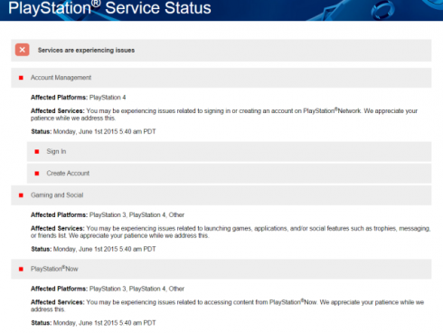This screenshot has width=443, height=333.
Task: Click Affected Services text about signing in
Action: pyautogui.click(x=224, y=114)
